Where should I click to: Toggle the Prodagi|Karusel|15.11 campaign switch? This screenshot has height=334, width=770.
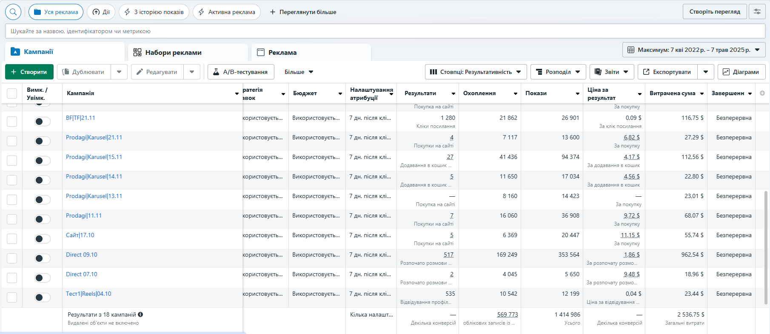pos(43,161)
